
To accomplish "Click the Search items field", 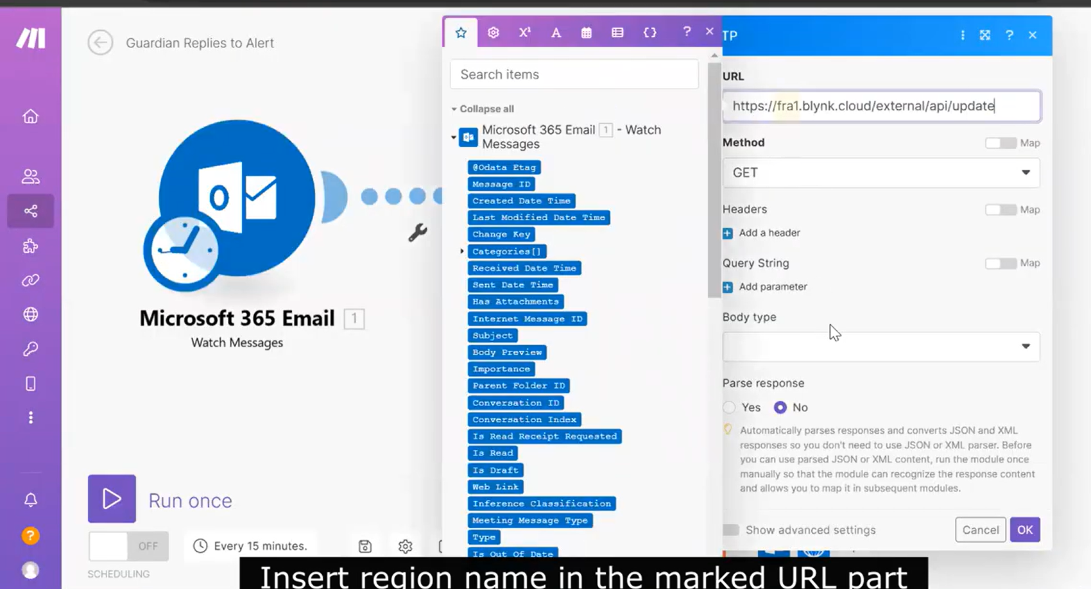I will [574, 74].
